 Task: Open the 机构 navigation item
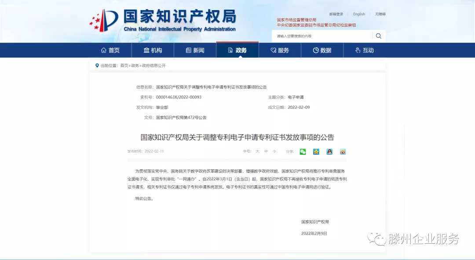153,50
